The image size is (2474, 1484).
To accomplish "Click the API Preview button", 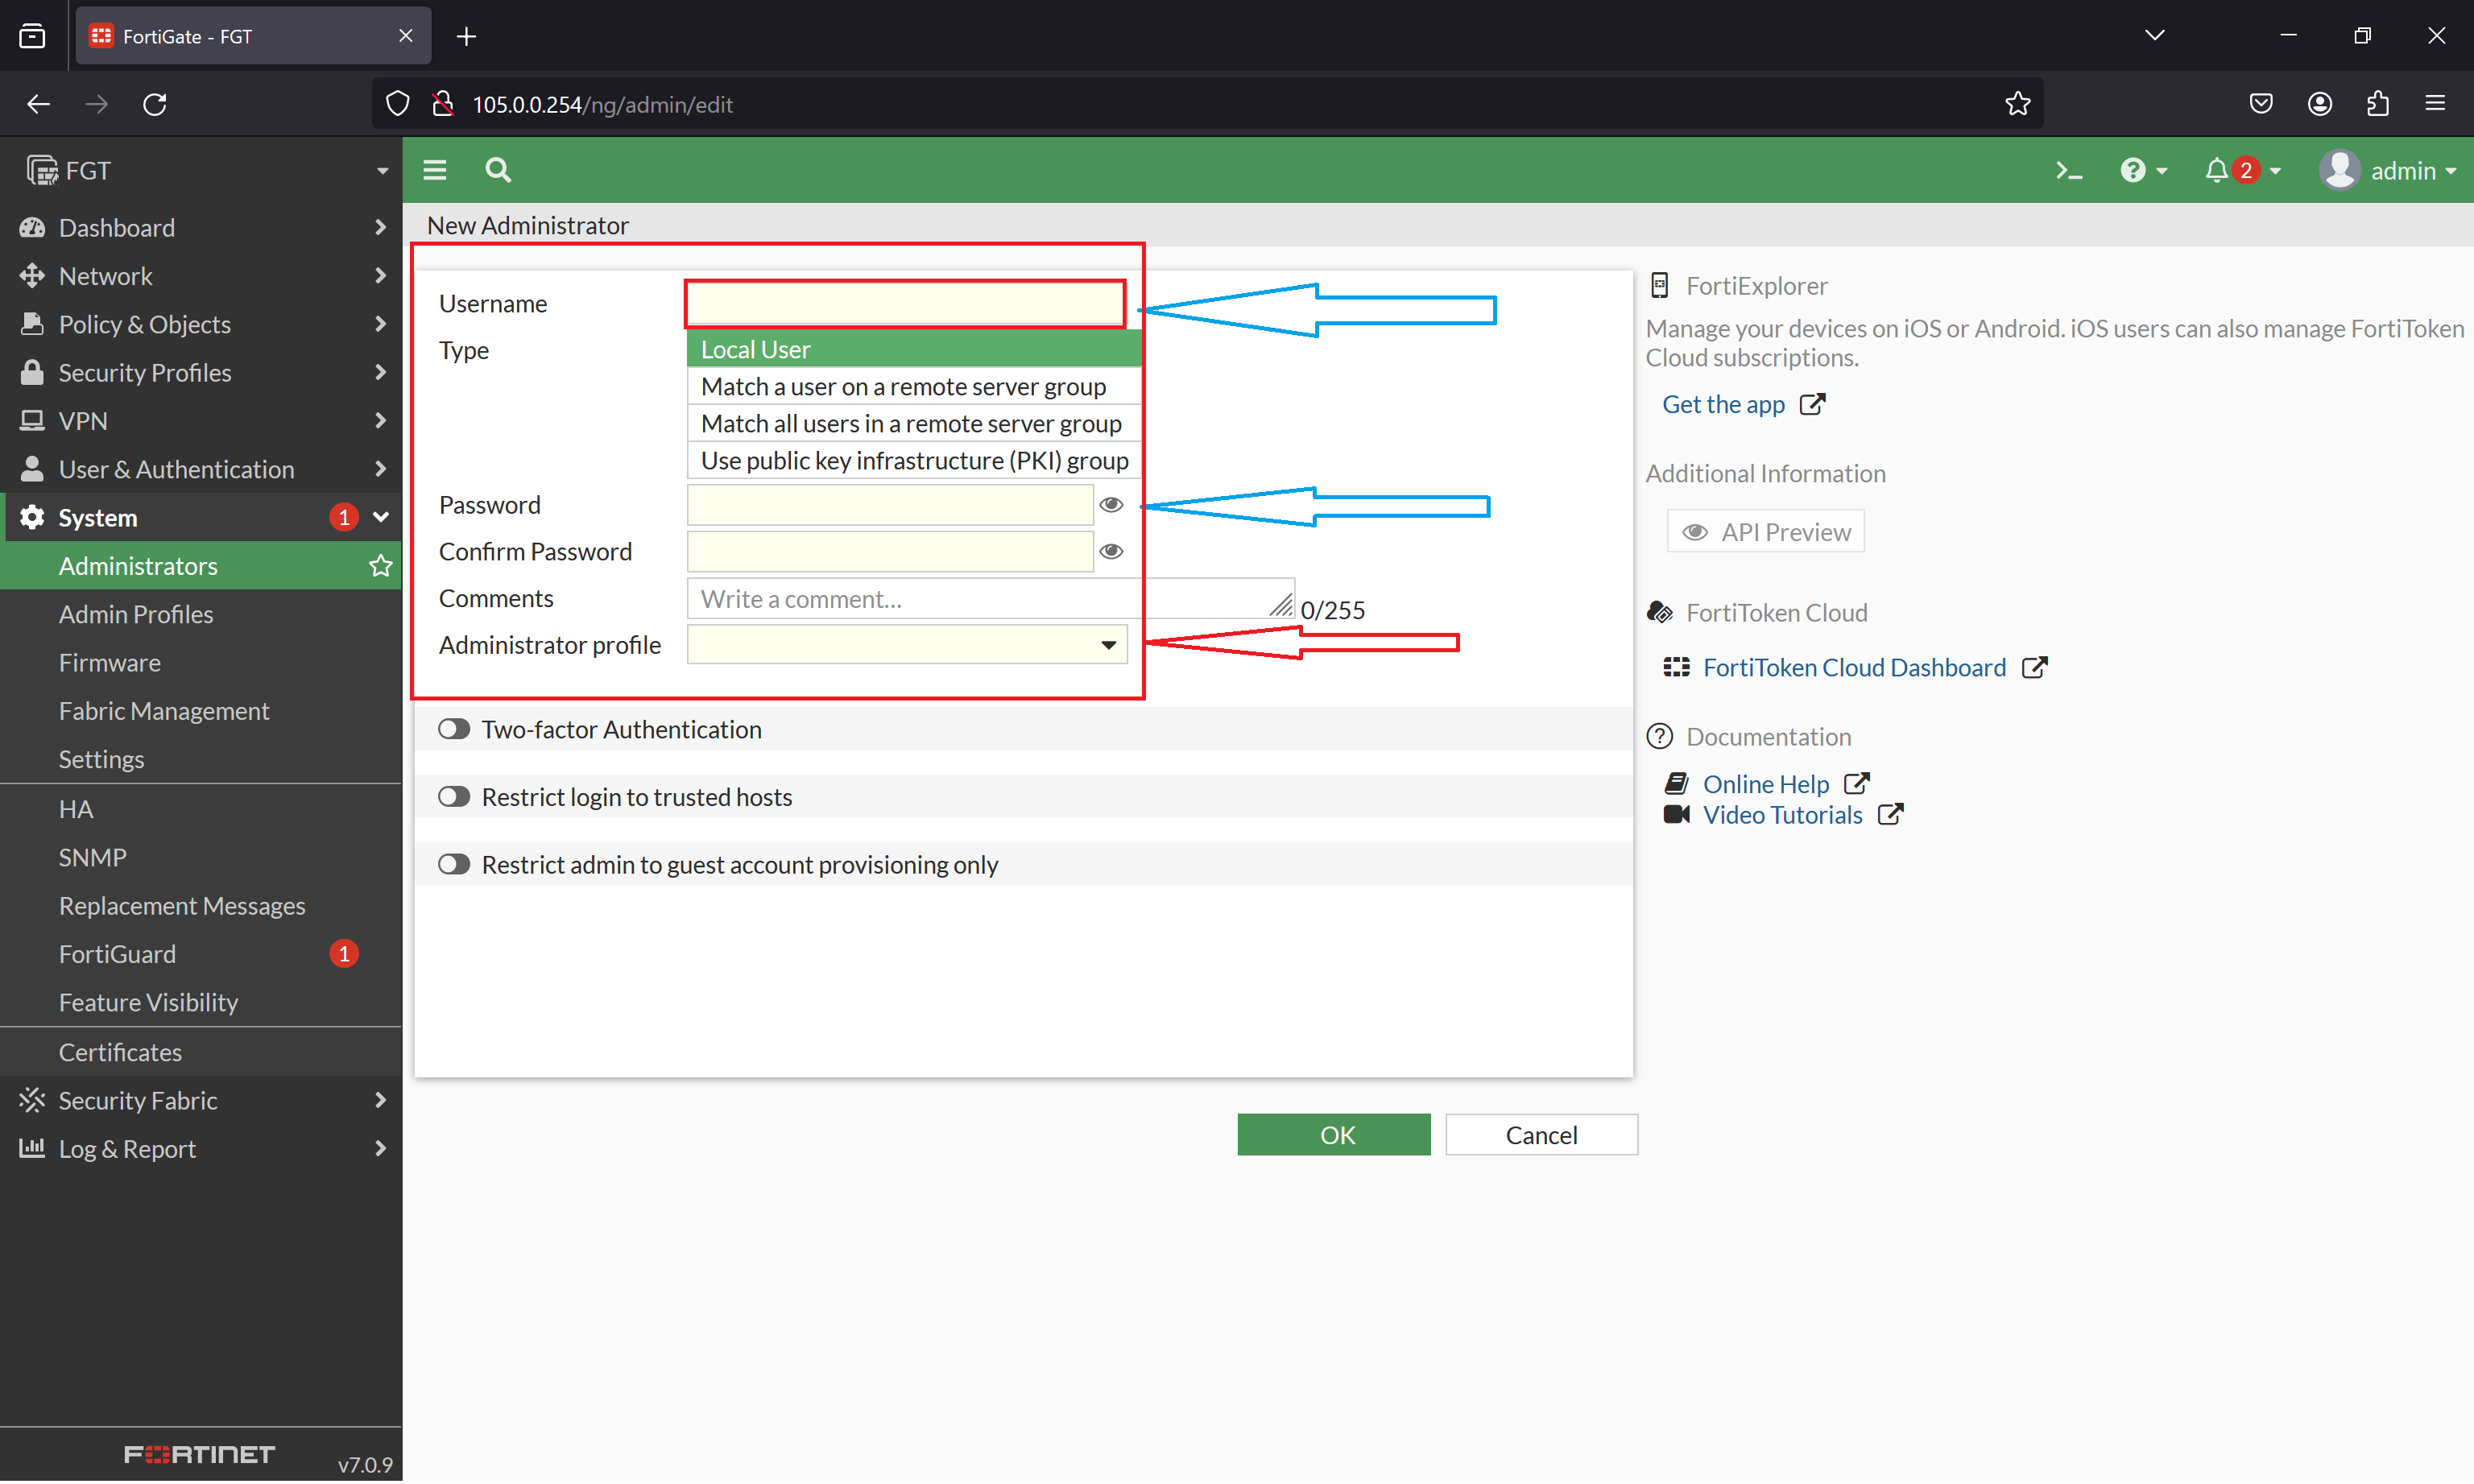I will [x=1765, y=531].
